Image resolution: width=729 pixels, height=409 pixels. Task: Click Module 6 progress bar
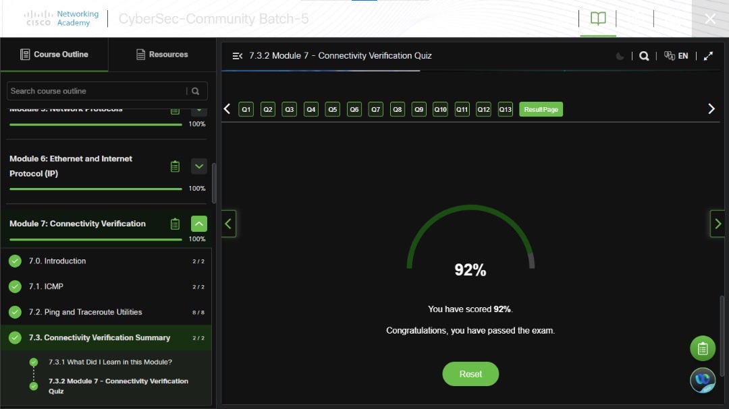[x=96, y=189]
